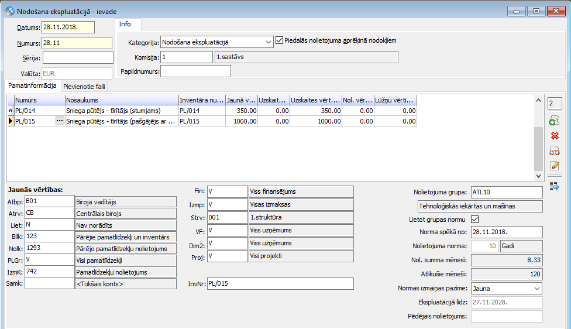Click the Proj field
Screen dimensions: 571x329
pos(228,256)
